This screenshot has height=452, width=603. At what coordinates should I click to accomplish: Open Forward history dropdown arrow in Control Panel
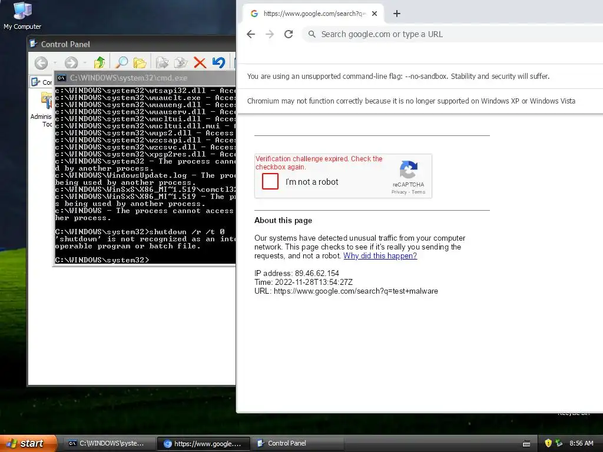85,62
